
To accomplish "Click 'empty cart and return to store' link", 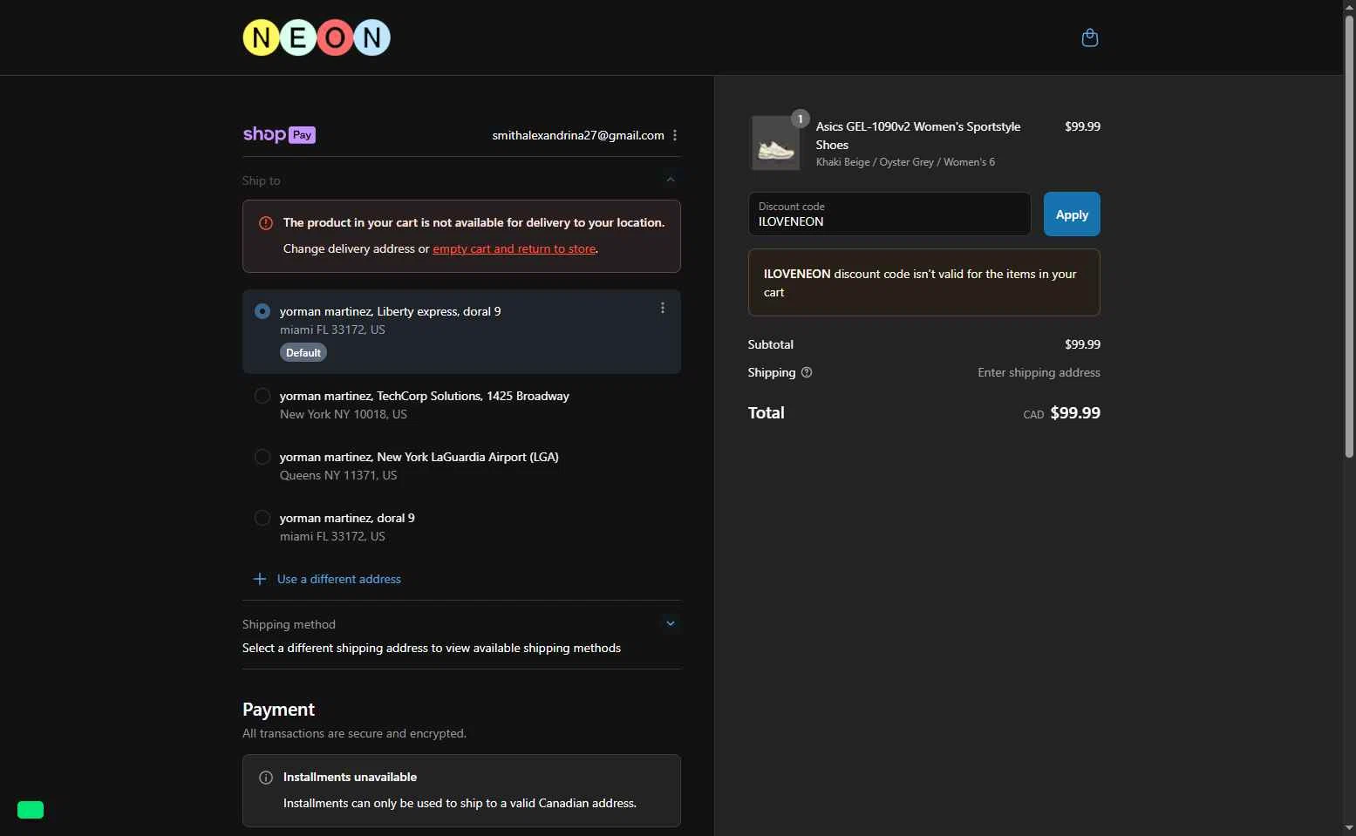I will click(x=514, y=248).
